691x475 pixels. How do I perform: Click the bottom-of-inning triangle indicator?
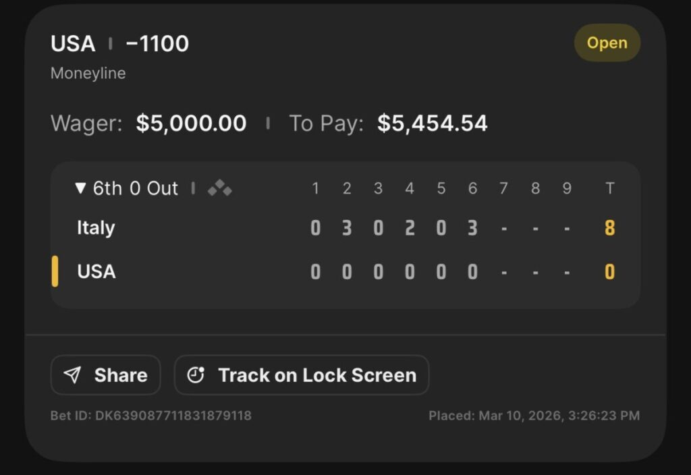(x=81, y=188)
